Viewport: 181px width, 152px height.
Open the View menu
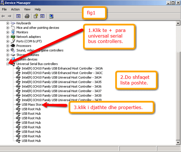click(x=27, y=9)
